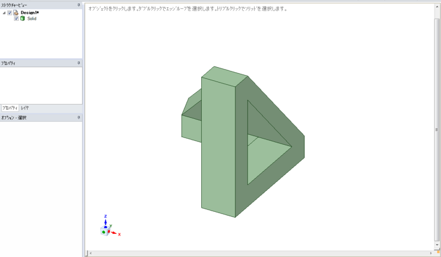The height and width of the screenshot is (257, 441).
Task: Click horizontal scrollbar right arrow
Action: [431, 253]
